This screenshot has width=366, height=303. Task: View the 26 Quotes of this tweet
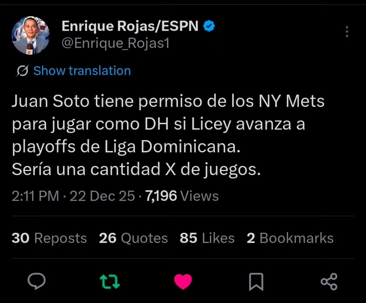click(x=133, y=238)
